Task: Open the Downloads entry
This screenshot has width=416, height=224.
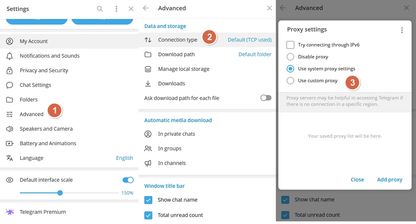Action: [207, 83]
